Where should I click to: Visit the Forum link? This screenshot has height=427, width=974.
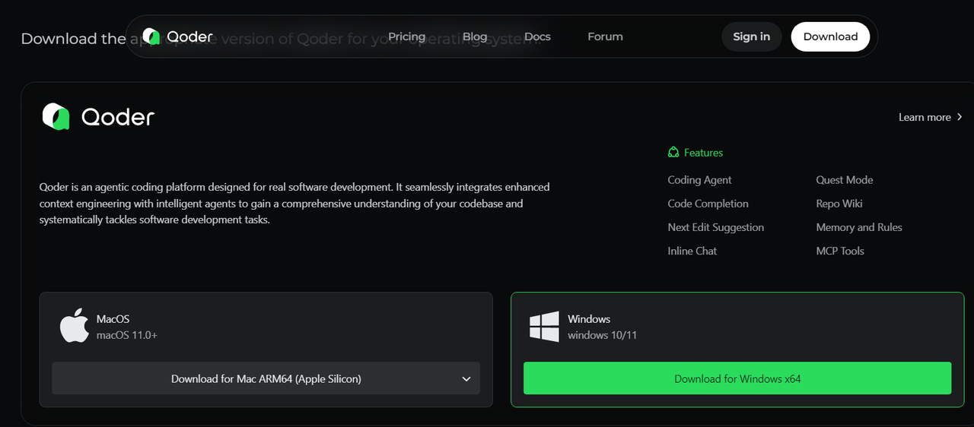tap(605, 36)
